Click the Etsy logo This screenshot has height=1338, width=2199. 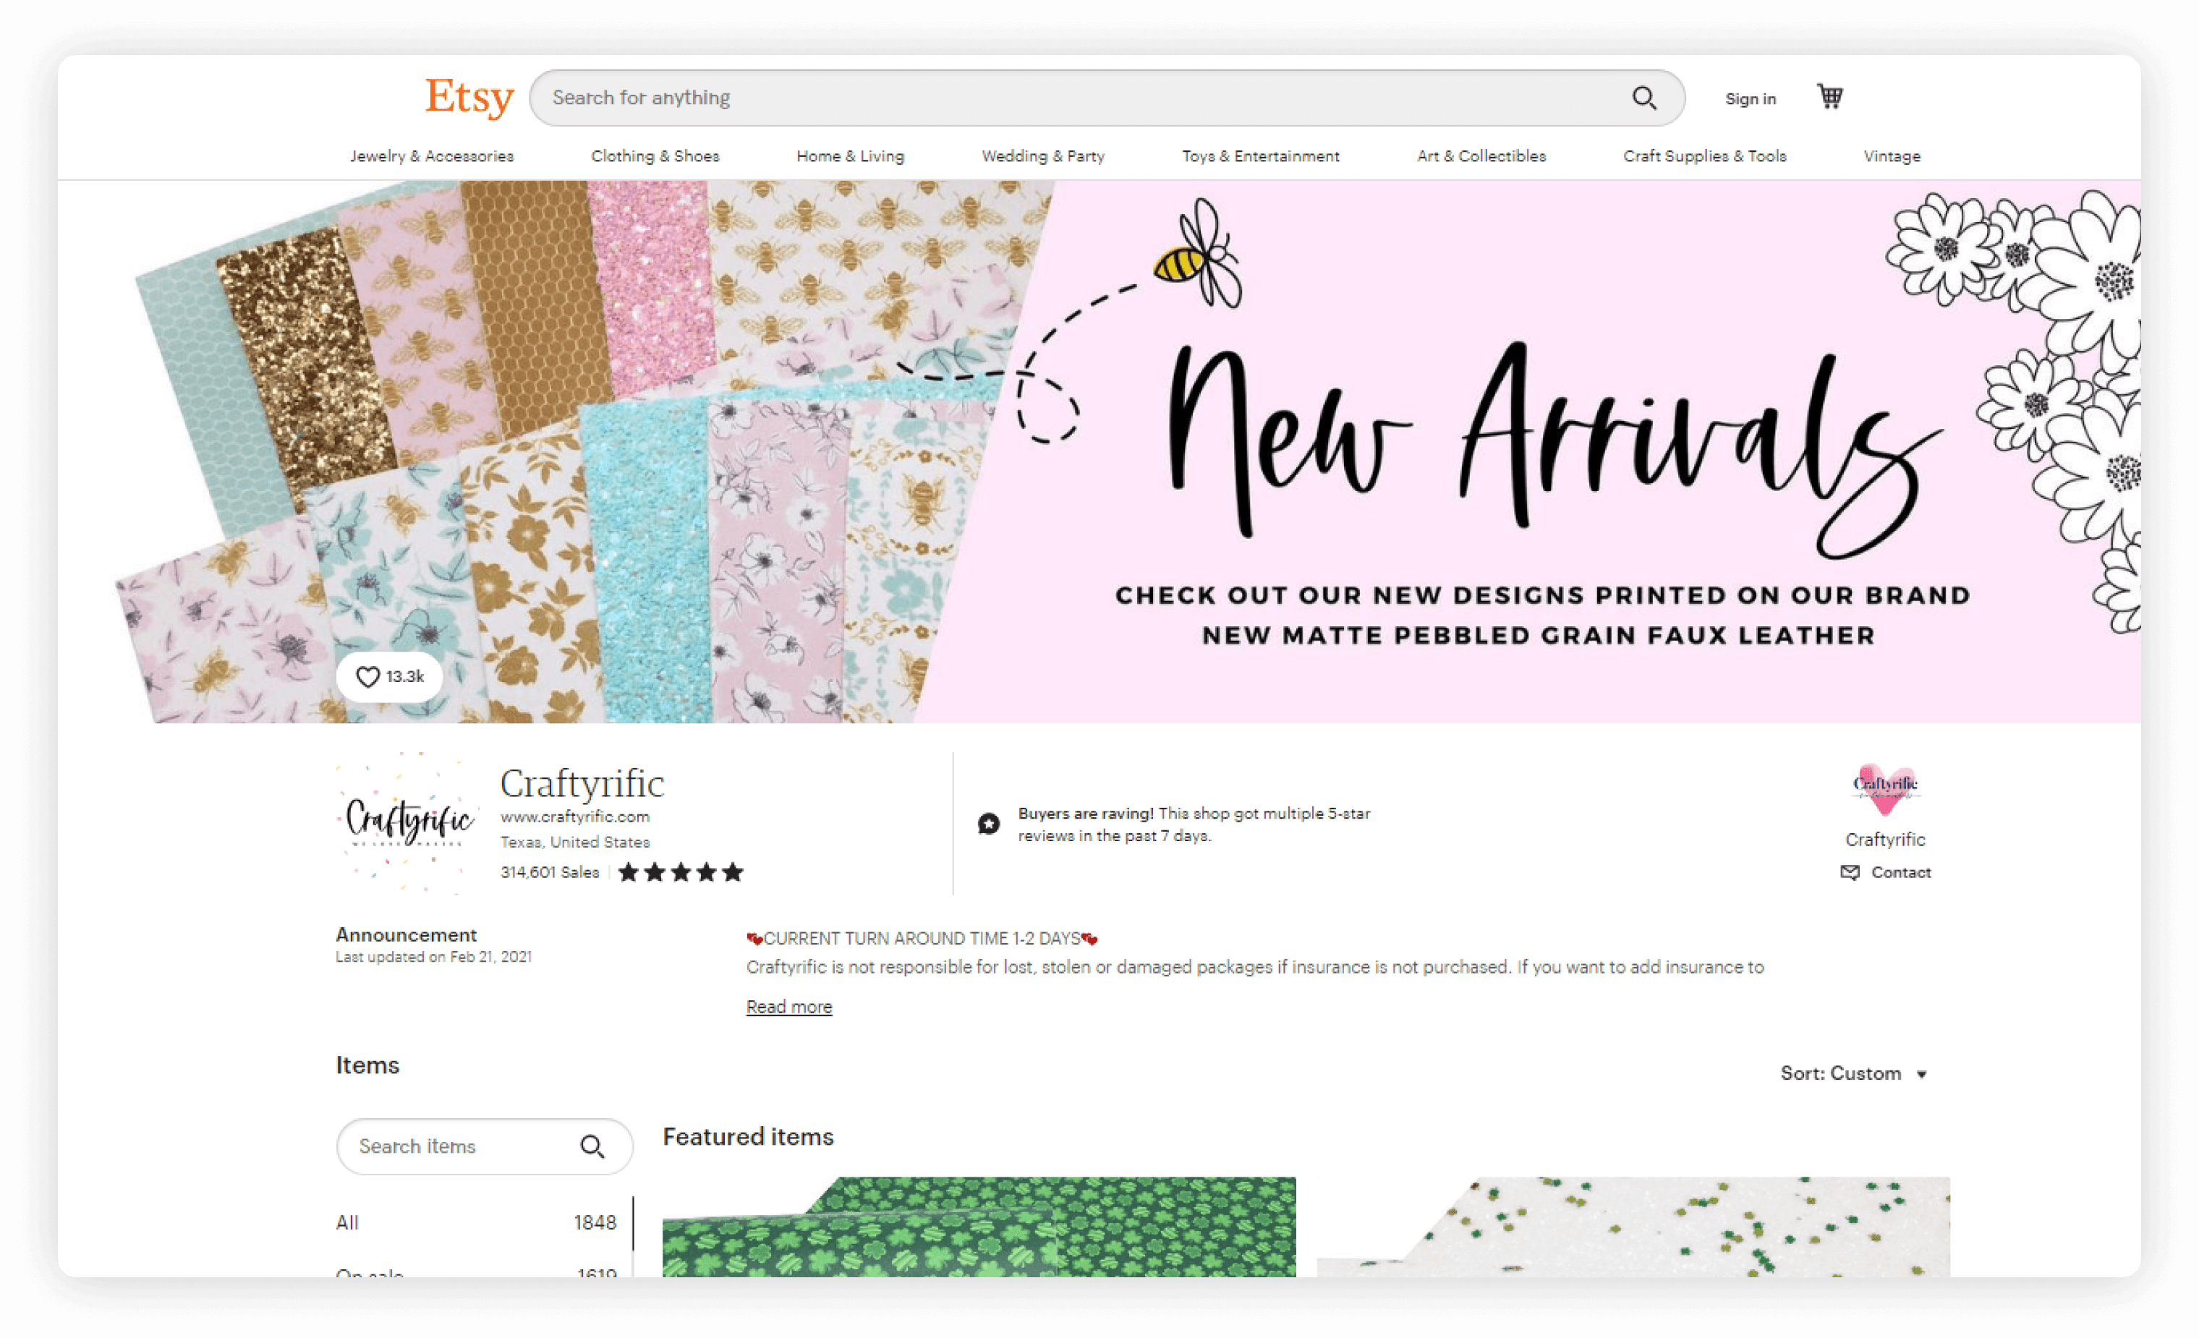pyautogui.click(x=469, y=96)
